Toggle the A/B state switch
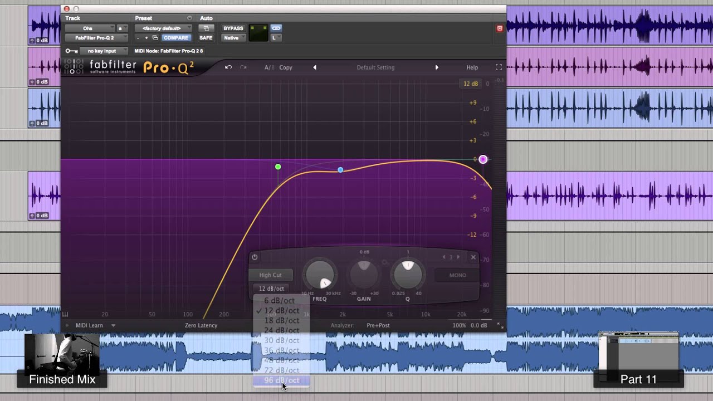 click(269, 67)
